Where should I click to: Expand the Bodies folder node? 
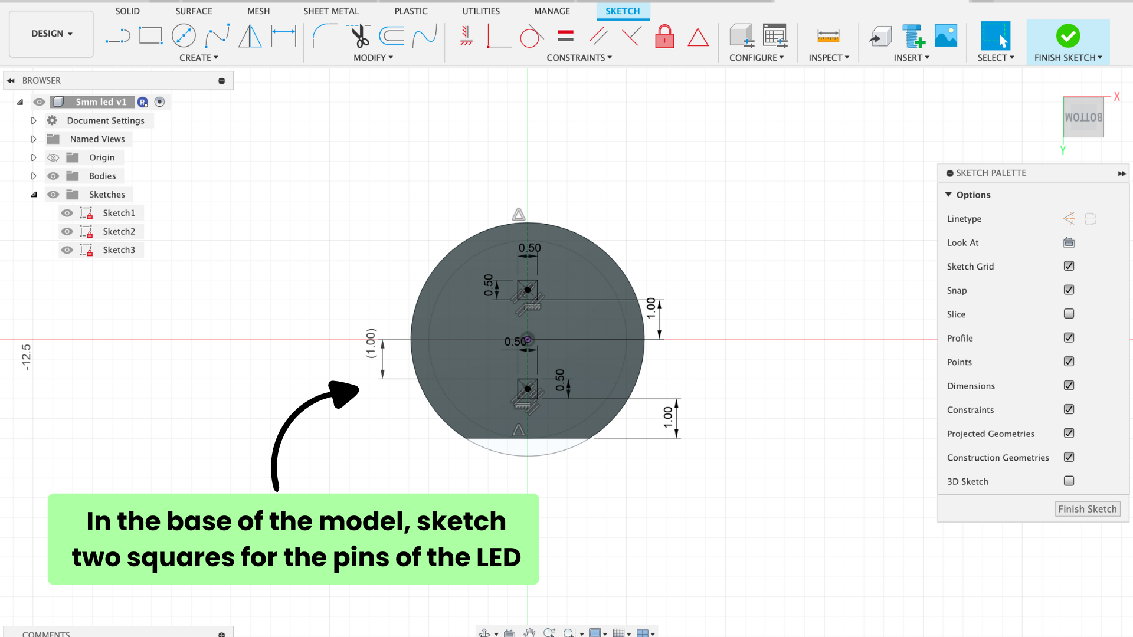[34, 176]
